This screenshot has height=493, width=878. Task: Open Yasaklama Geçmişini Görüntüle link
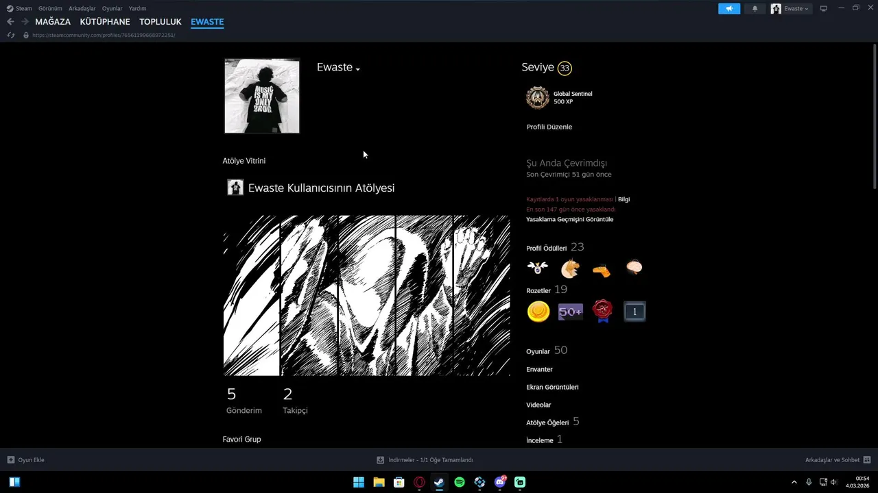(x=569, y=219)
